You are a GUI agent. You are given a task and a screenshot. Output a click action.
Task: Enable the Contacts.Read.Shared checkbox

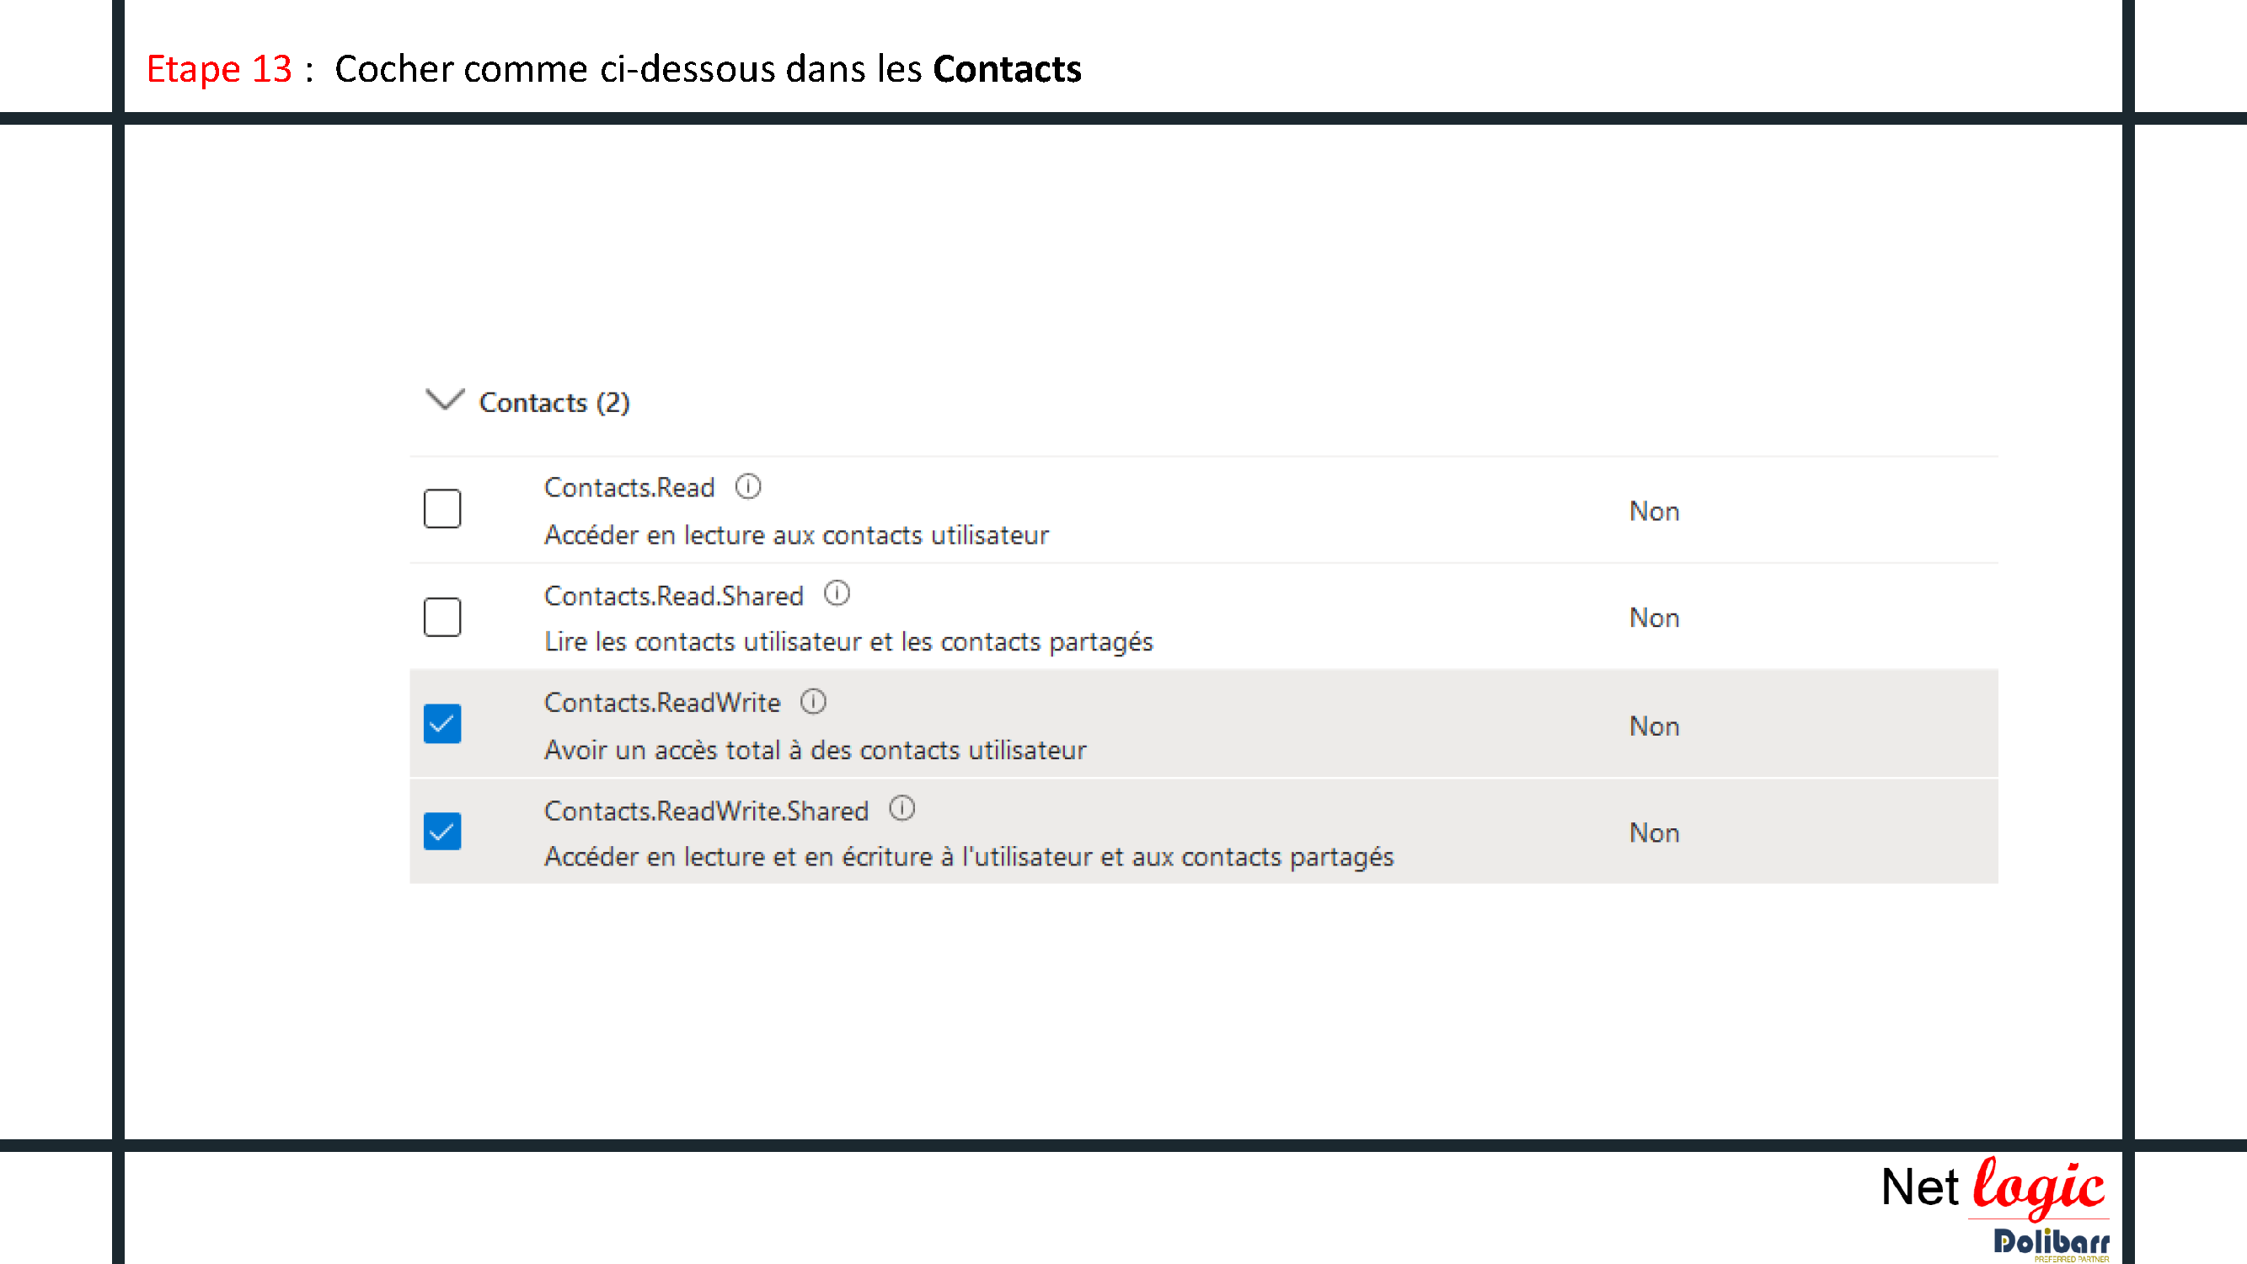click(x=442, y=617)
